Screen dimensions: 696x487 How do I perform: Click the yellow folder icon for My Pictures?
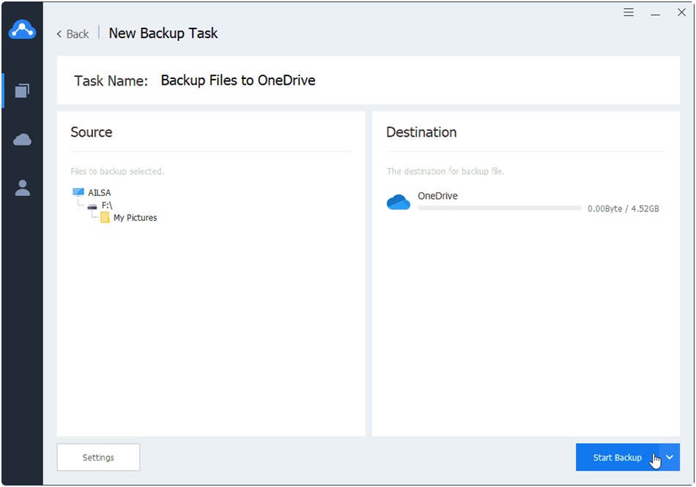pyautogui.click(x=104, y=217)
